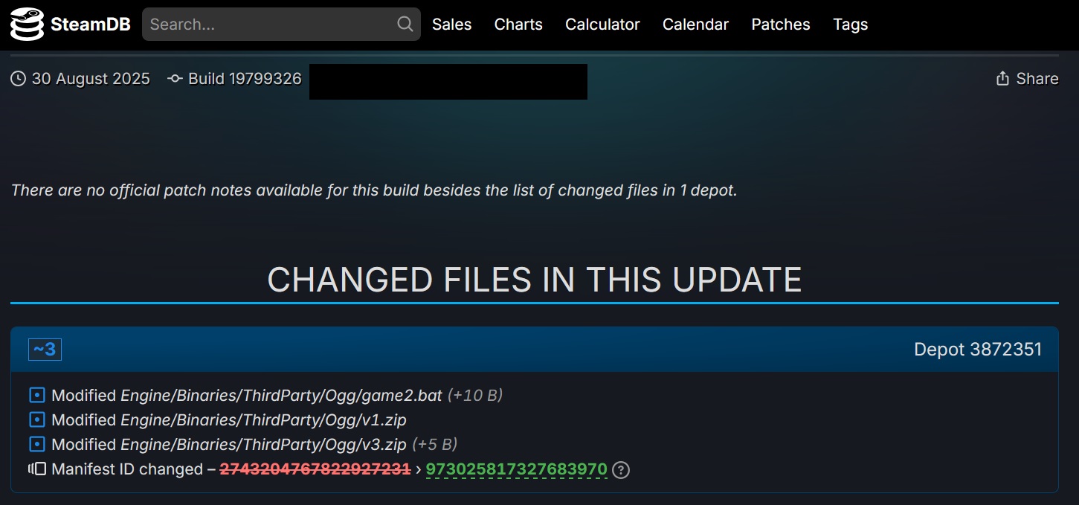This screenshot has height=505, width=1079.
Task: Click the modified icon beside game2.bat
Action: click(36, 396)
